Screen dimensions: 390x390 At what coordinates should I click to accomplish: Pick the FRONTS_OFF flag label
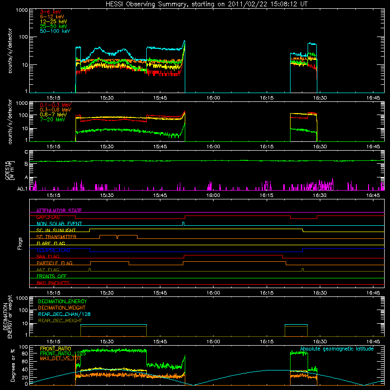(x=52, y=276)
